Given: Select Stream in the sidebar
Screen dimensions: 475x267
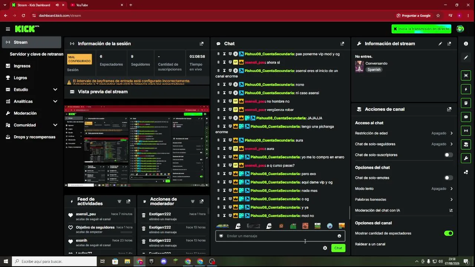Looking at the screenshot, I should click(x=32, y=42).
